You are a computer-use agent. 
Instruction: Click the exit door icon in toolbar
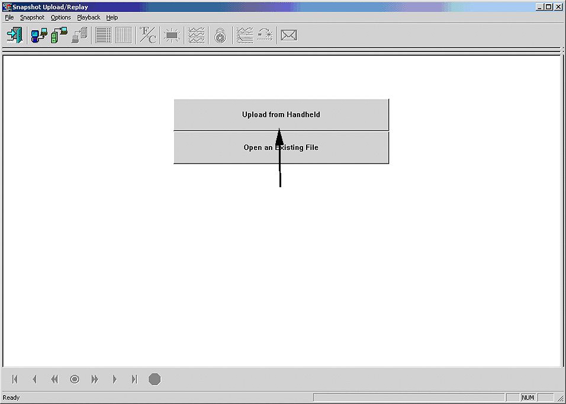(14, 36)
